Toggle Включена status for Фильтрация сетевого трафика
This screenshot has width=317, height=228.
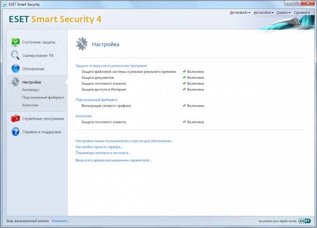[195, 105]
